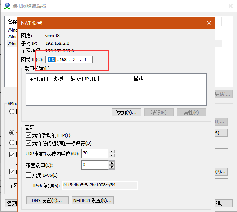Click the 属性(P) button

point(191,112)
